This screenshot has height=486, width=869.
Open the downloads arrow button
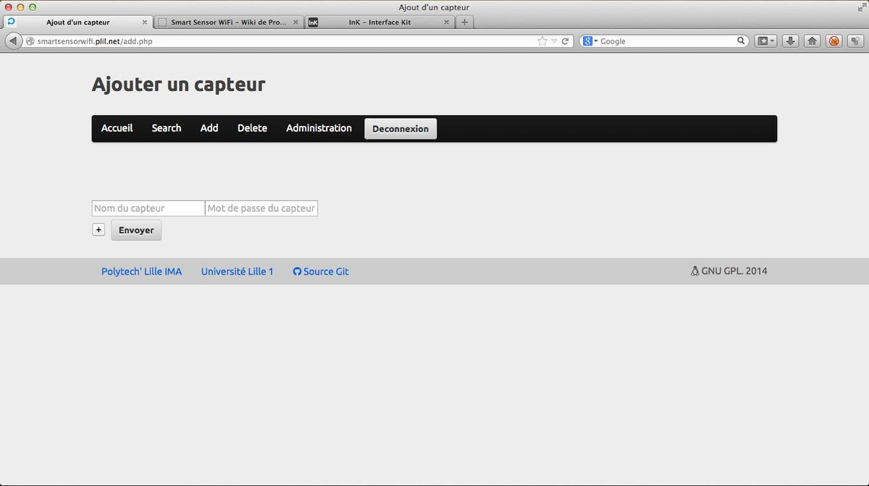coord(791,41)
